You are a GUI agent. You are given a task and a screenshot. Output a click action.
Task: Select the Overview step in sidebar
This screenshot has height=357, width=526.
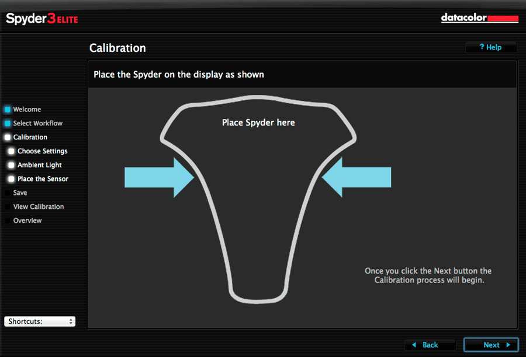pyautogui.click(x=27, y=220)
